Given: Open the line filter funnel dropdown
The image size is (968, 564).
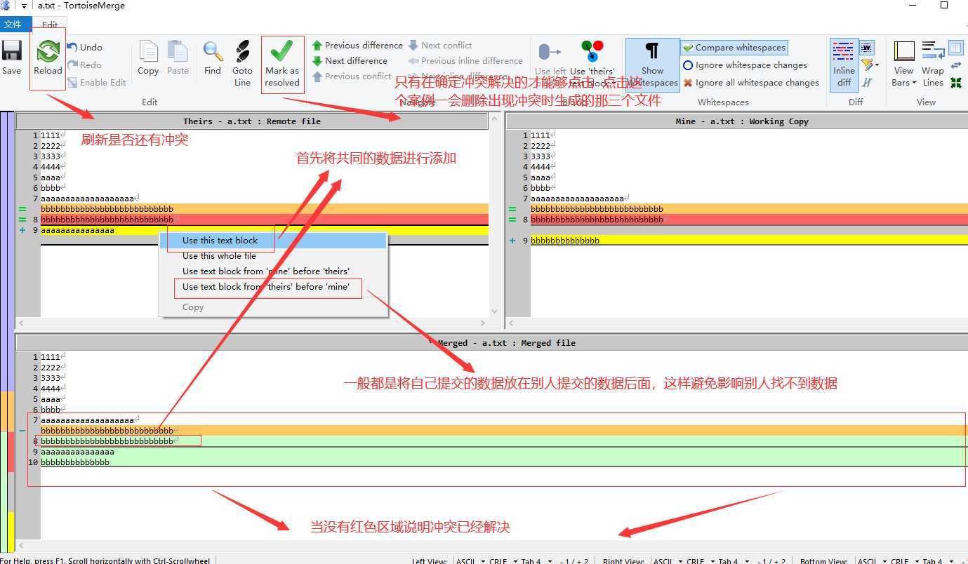Looking at the screenshot, I should [x=870, y=65].
